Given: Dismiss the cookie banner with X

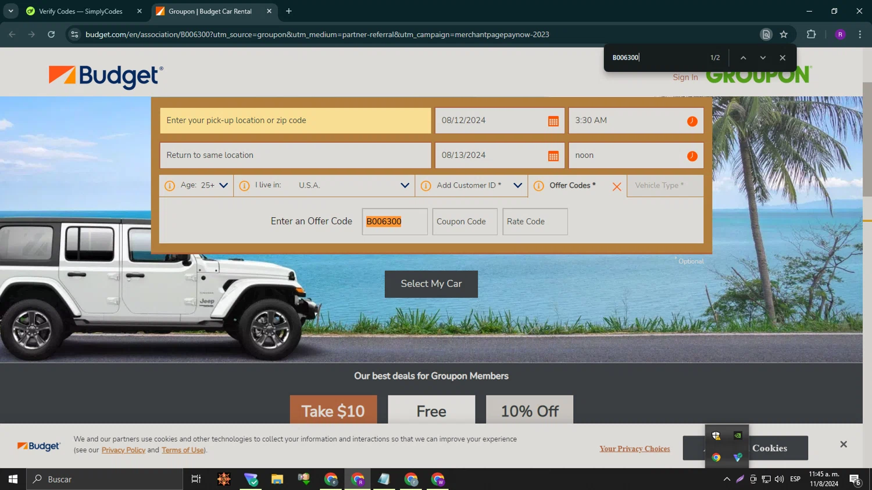Looking at the screenshot, I should pyautogui.click(x=844, y=444).
